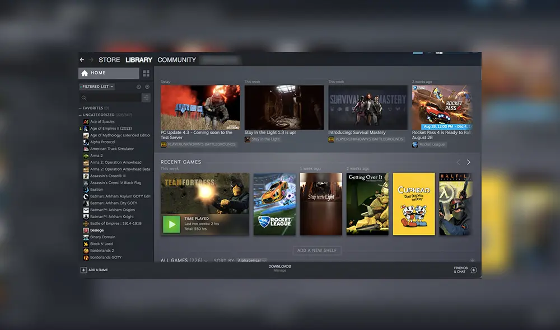Switch to the Community tab
Image resolution: width=560 pixels, height=330 pixels.
point(177,60)
